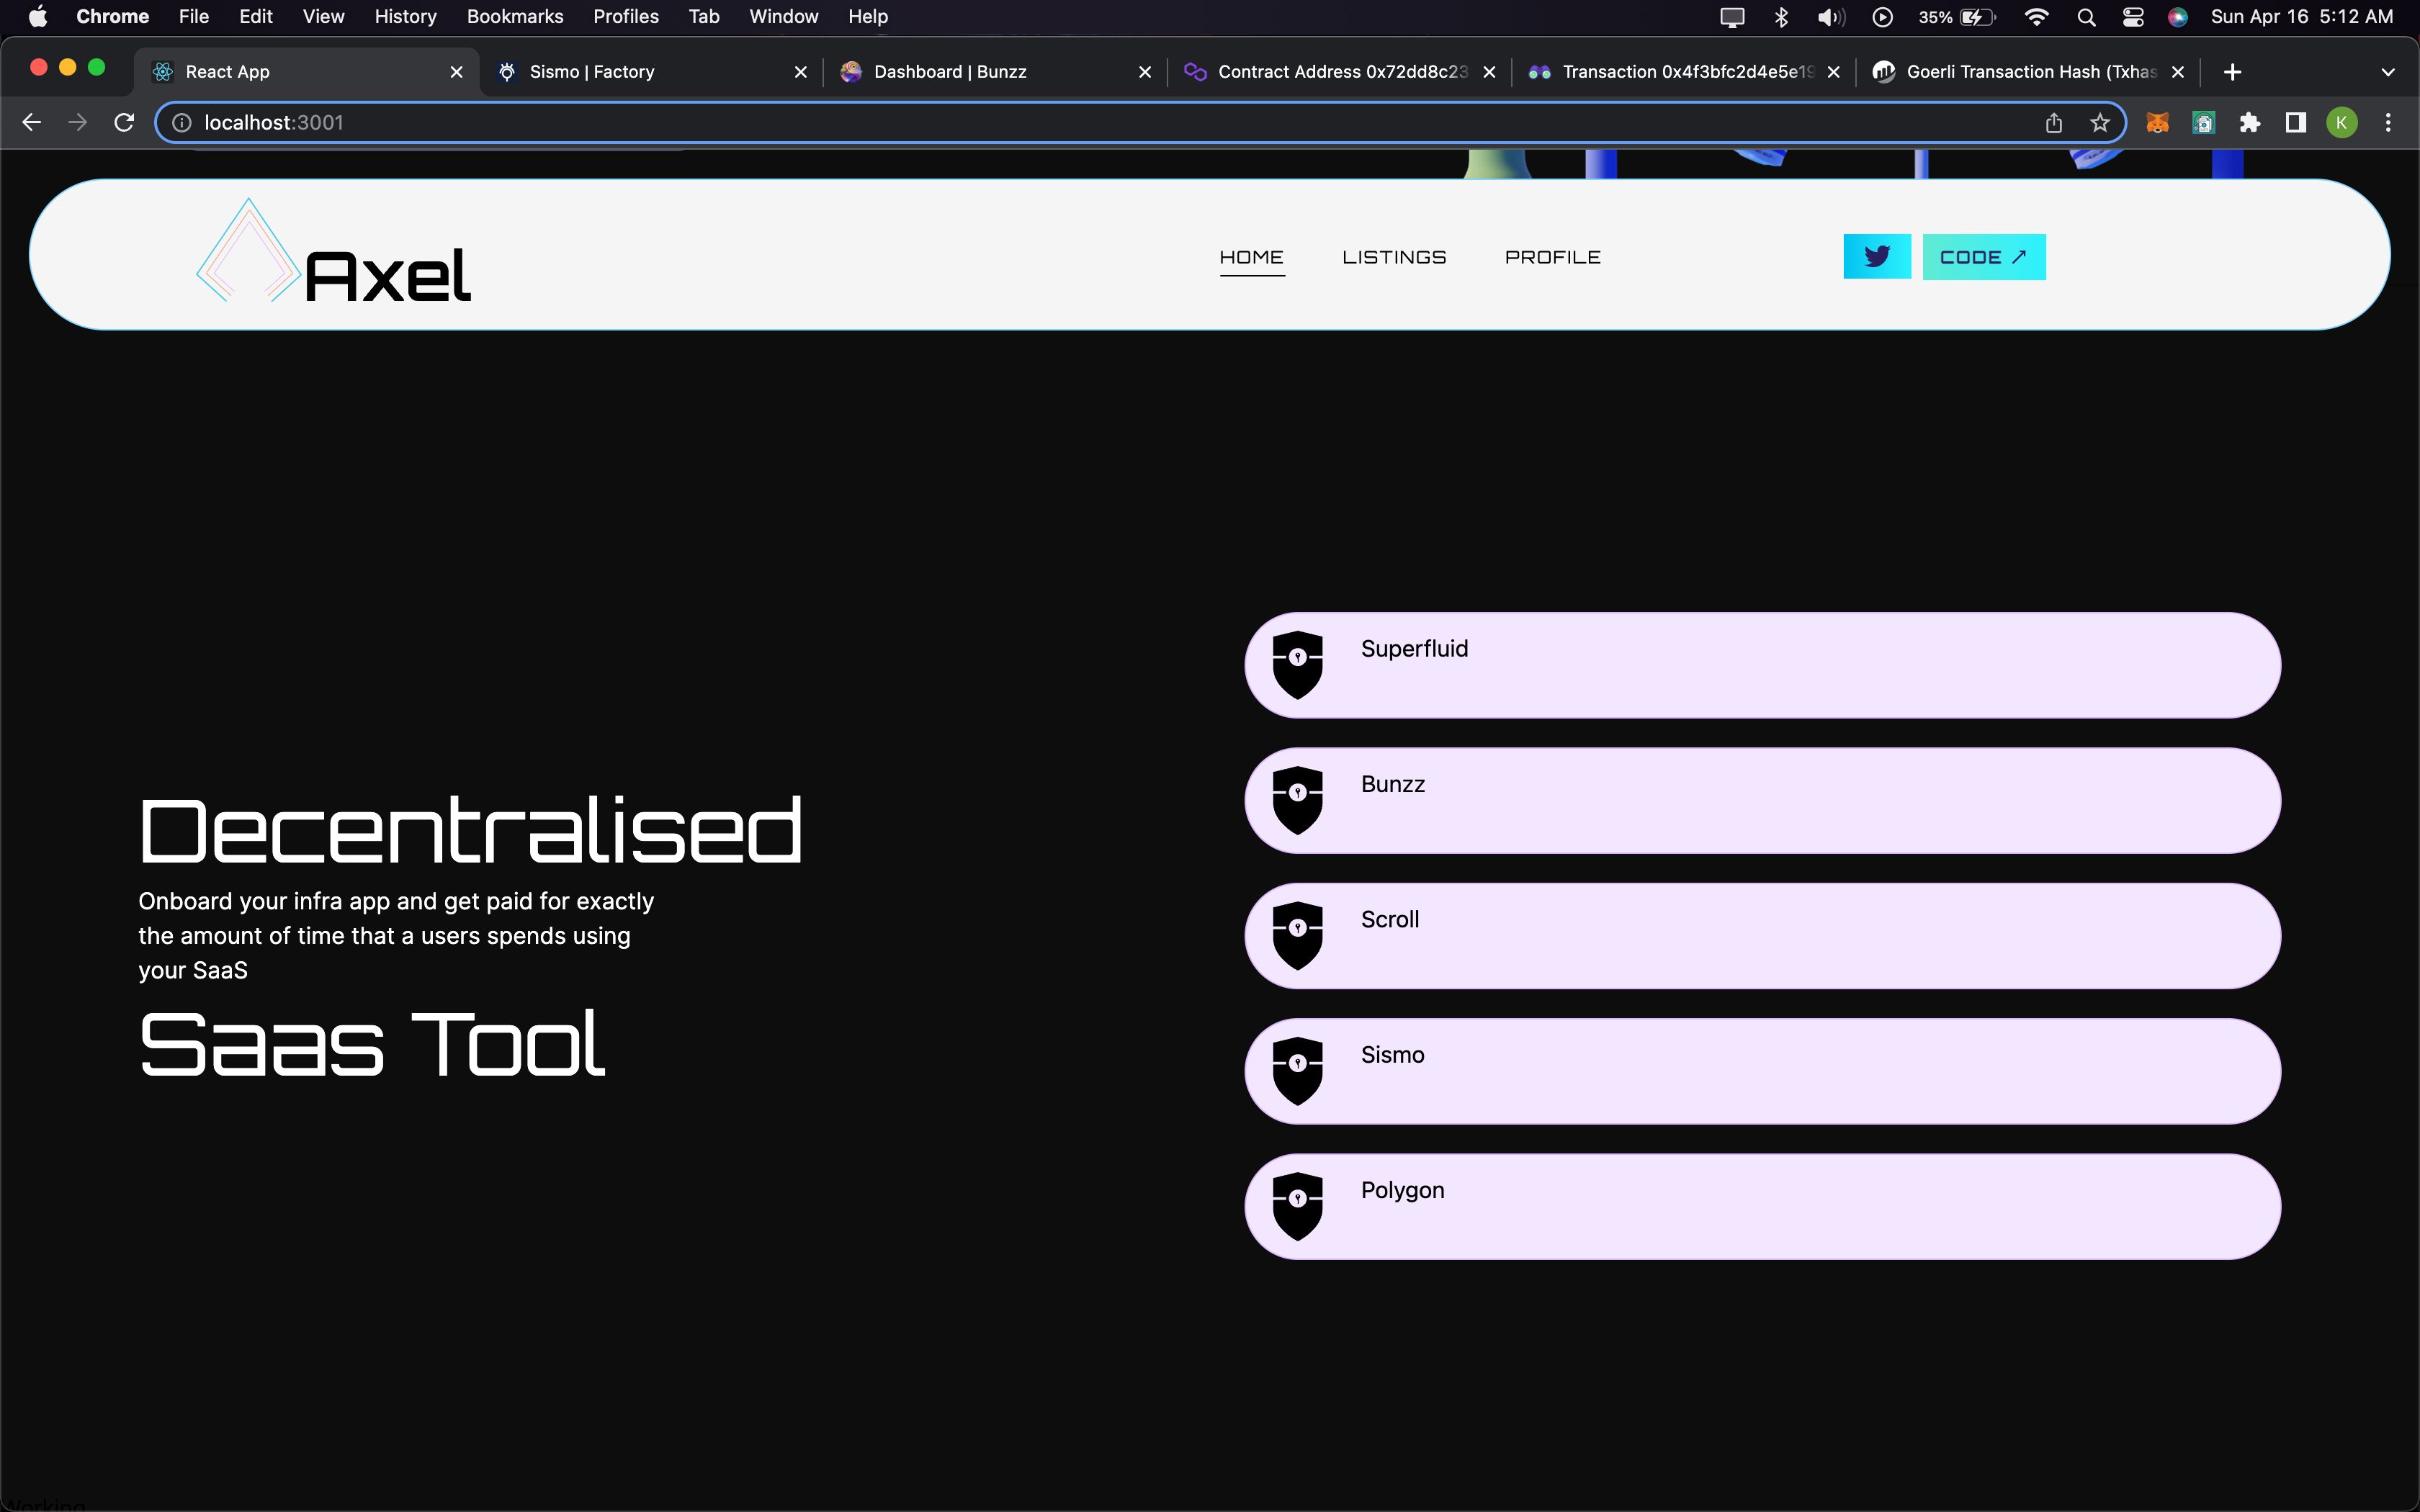Click the CODE button
This screenshot has height=1512, width=2420.
(1983, 256)
